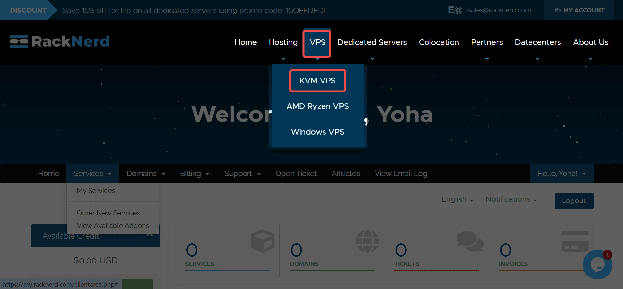Image resolution: width=623 pixels, height=289 pixels.
Task: Select KVM VPS from the VPS menu
Action: pos(317,81)
